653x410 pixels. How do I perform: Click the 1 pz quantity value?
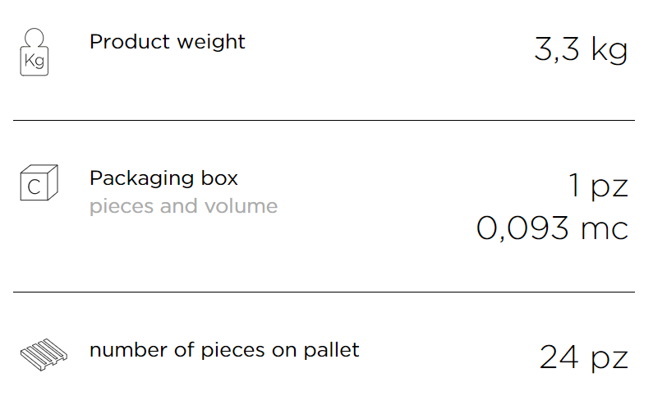(x=598, y=186)
